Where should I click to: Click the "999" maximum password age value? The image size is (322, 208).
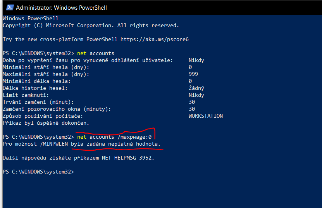point(193,74)
